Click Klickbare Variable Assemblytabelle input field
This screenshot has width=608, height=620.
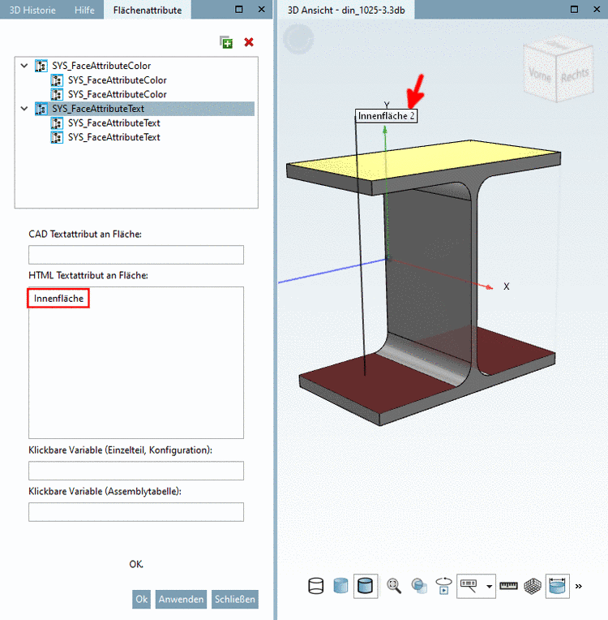tap(136, 512)
